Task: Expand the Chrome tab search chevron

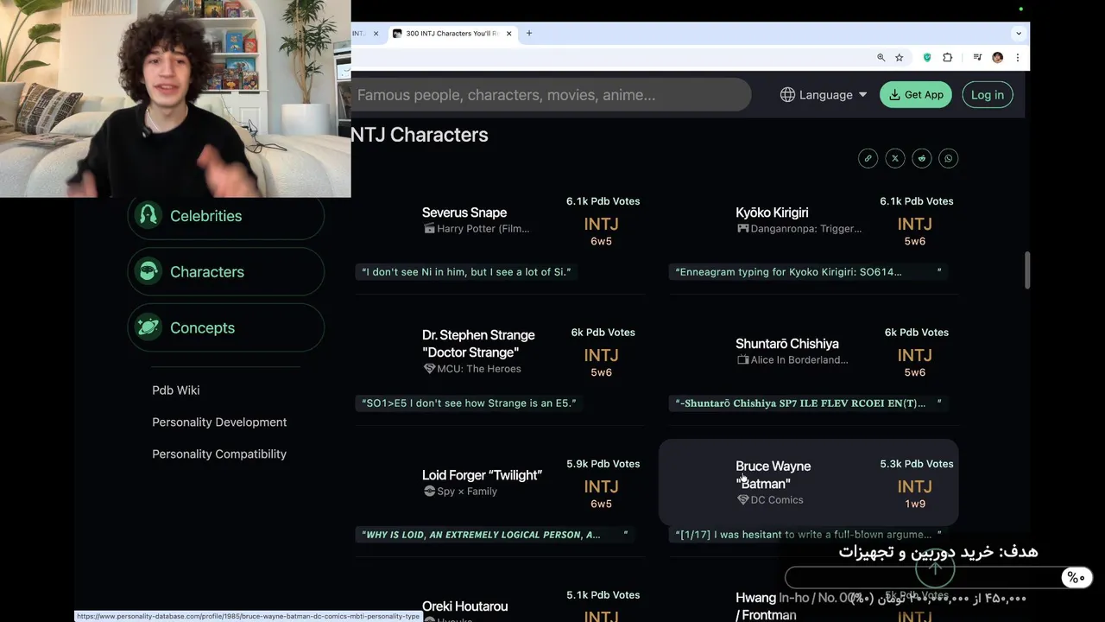Action: pyautogui.click(x=1019, y=34)
